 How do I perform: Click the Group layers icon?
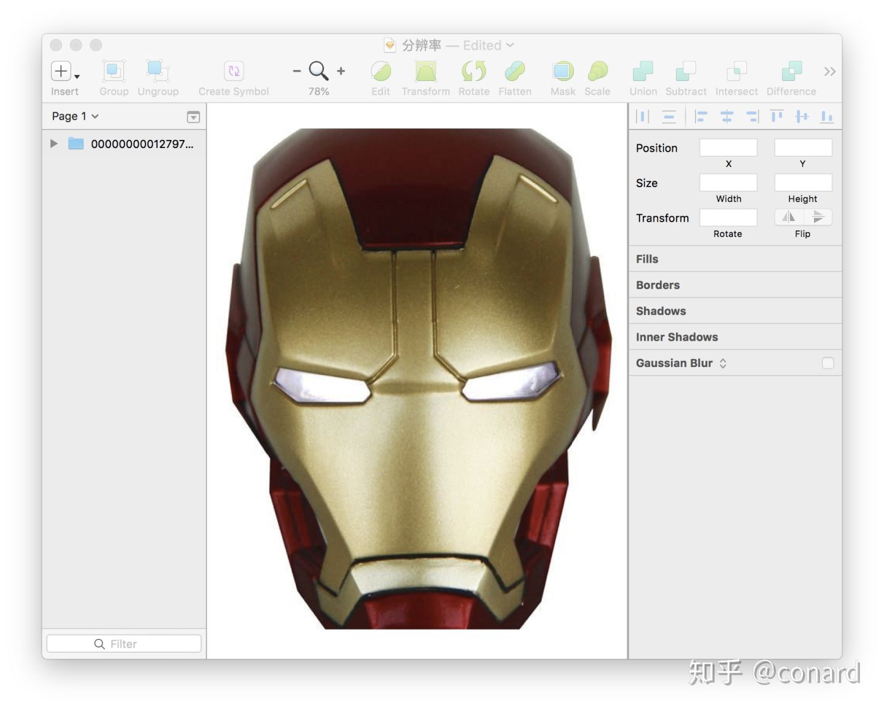[x=114, y=71]
